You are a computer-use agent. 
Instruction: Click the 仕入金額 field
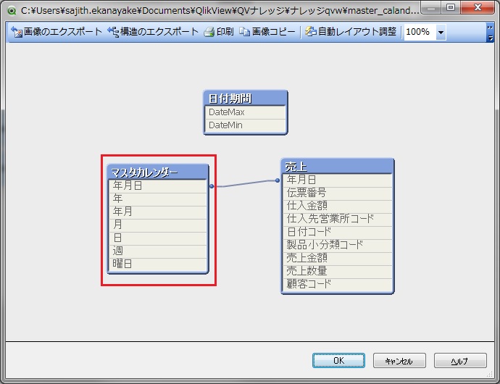(x=338, y=206)
